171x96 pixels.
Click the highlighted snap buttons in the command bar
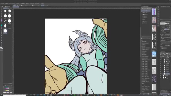[x=43, y=5]
